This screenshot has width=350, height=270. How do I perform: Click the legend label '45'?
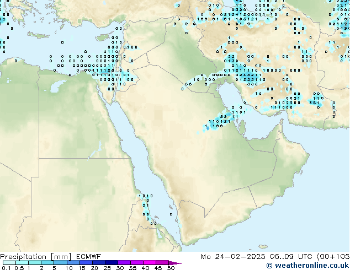158,268
